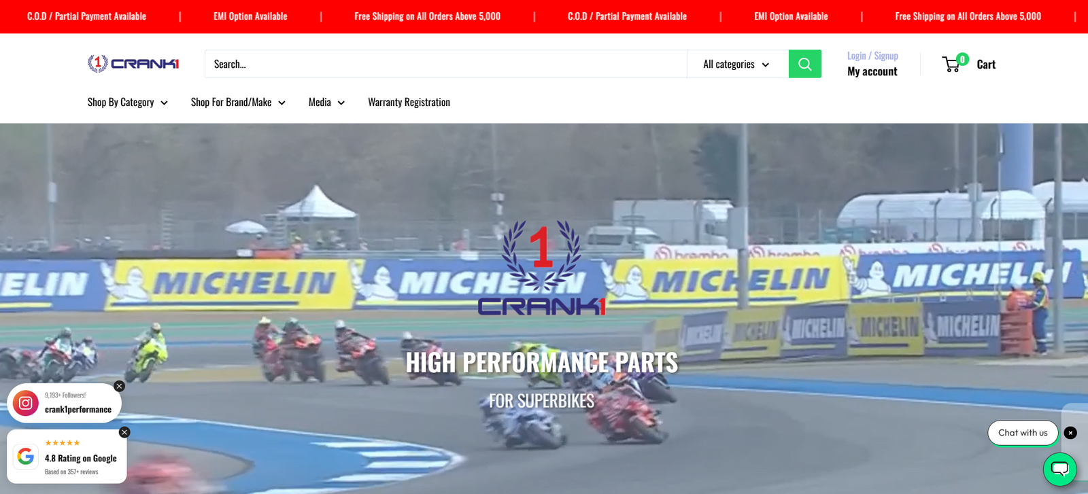Click the five-star rating stars
Viewport: 1088px width, 494px height.
(x=63, y=443)
